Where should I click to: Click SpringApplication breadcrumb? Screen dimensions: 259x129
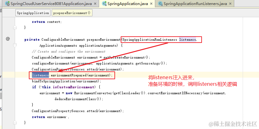coord(33,13)
